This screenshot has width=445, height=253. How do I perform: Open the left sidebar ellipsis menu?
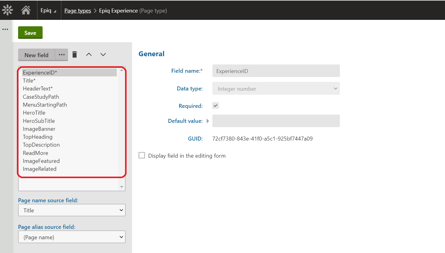coord(5,29)
